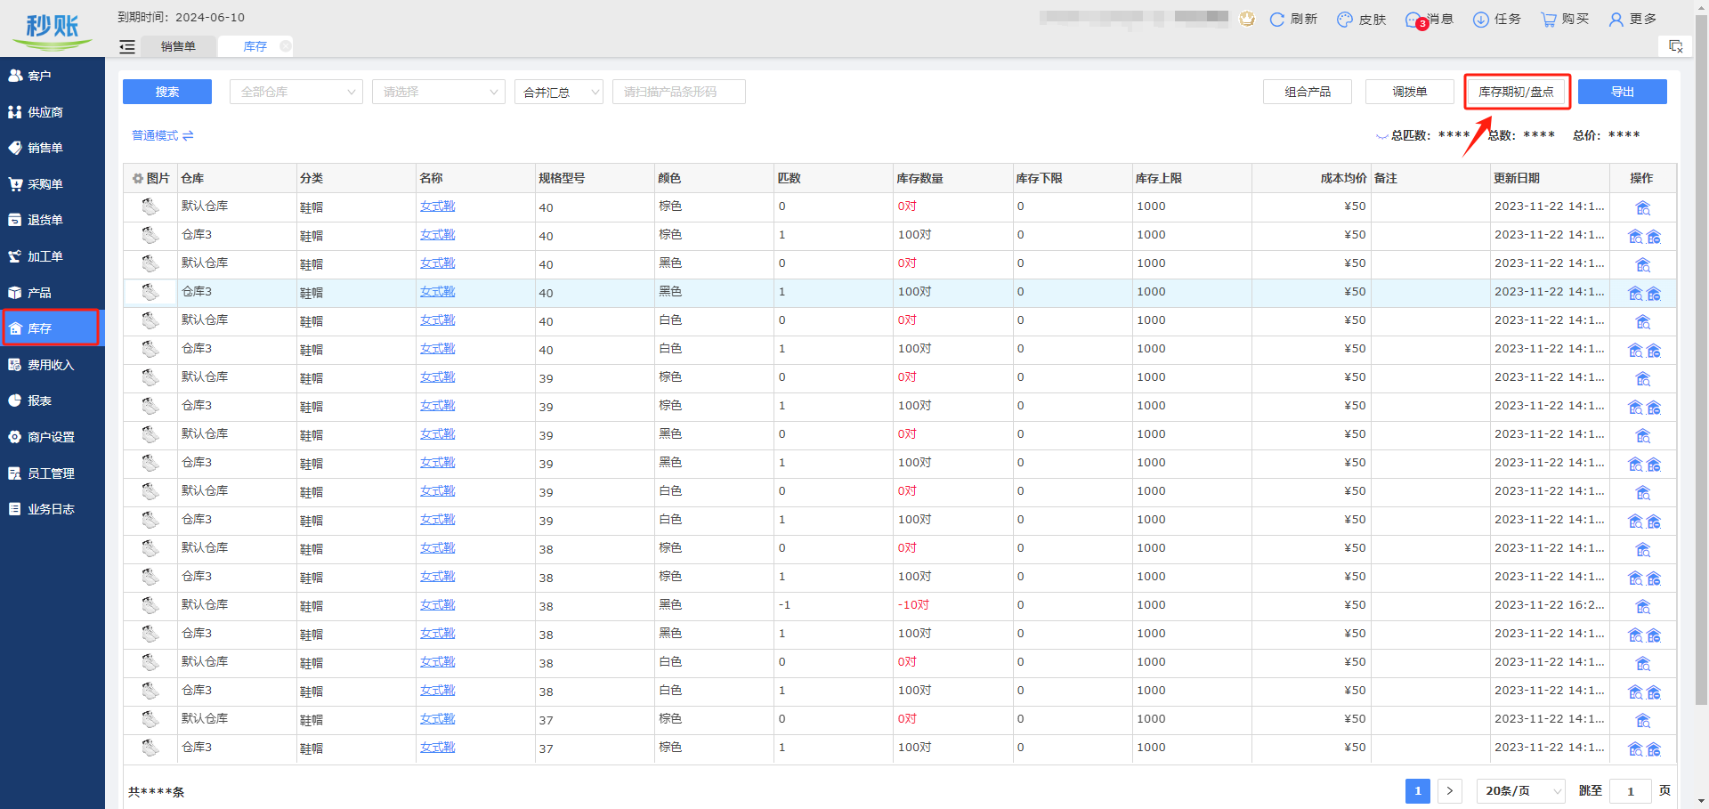Open 供应商 suppliers in the sidebar
1709x809 pixels.
click(x=53, y=112)
